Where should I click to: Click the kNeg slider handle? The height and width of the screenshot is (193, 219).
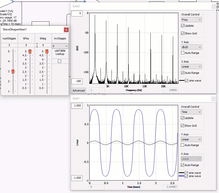tap(47, 51)
